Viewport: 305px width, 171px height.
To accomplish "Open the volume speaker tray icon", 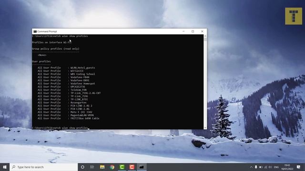I will (x=270, y=167).
